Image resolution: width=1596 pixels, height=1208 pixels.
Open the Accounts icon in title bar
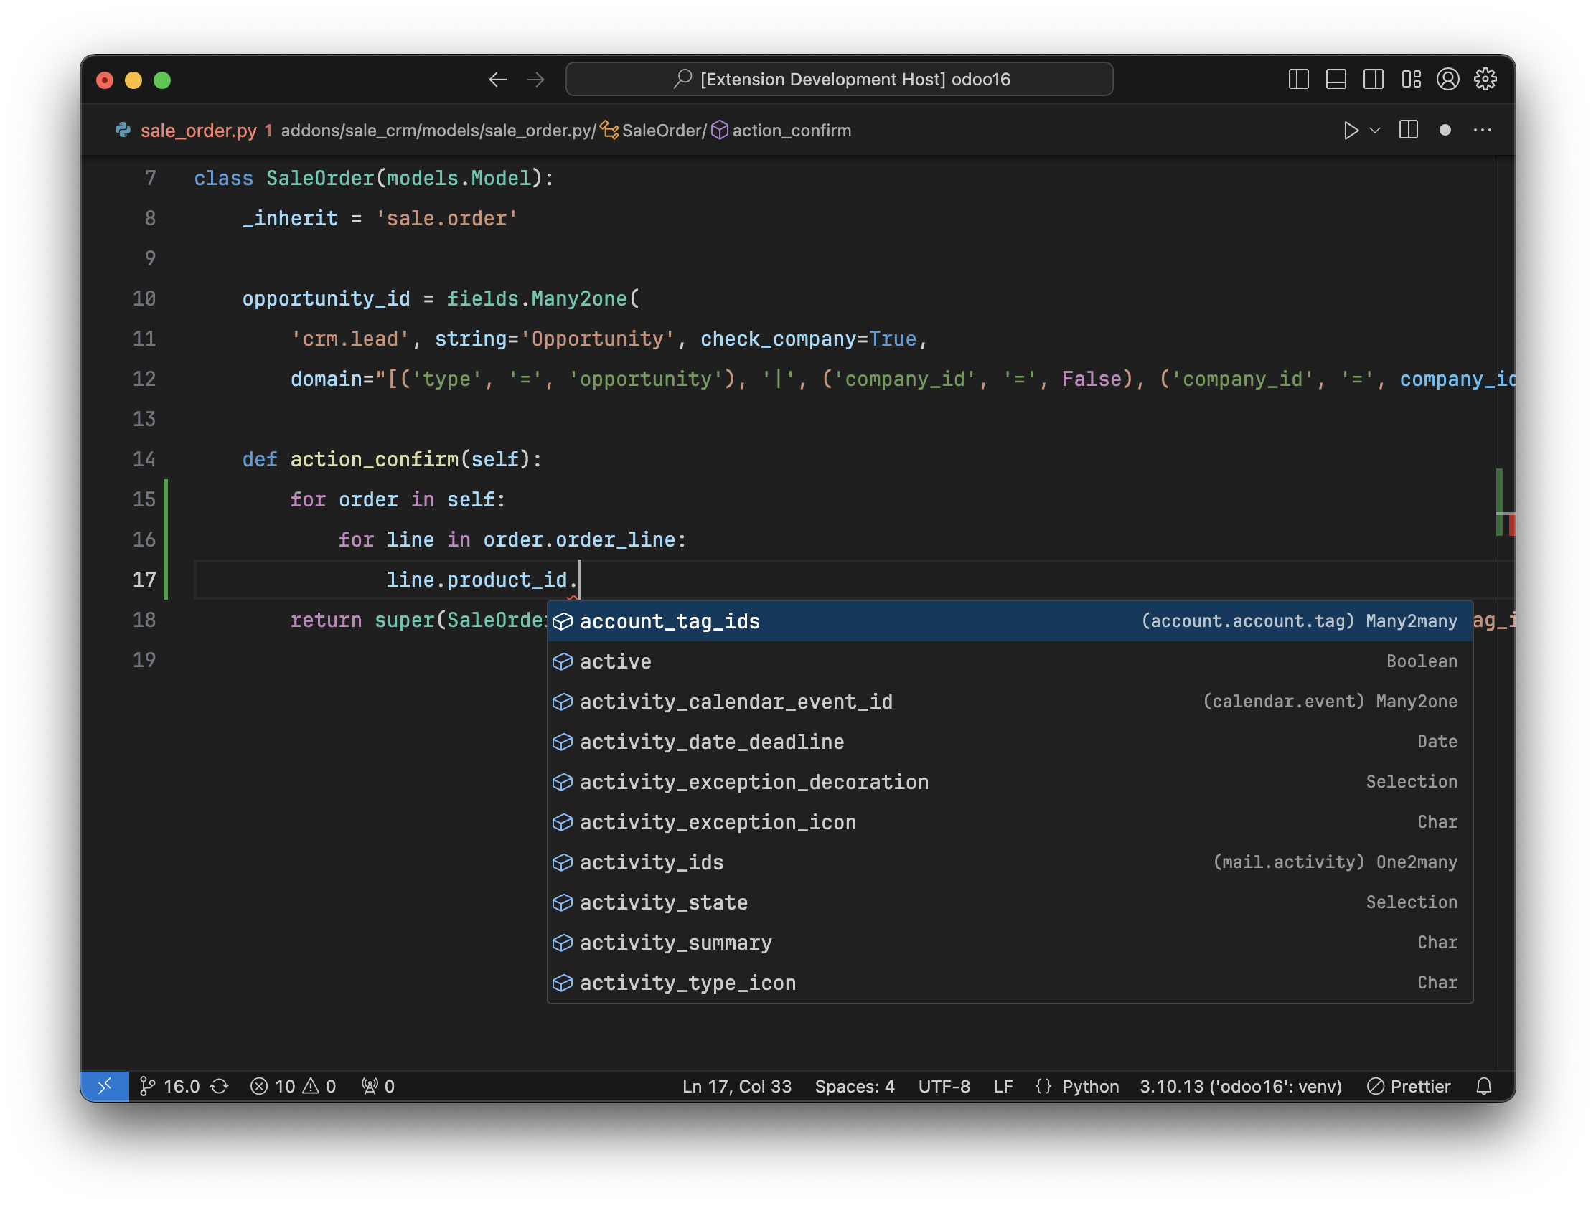[x=1447, y=80]
